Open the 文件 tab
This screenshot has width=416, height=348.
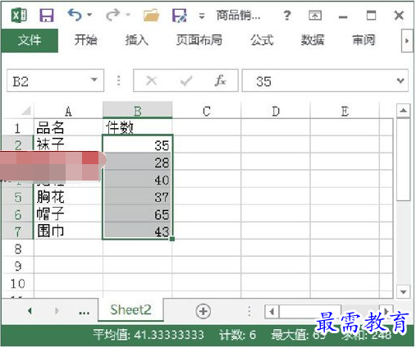(30, 40)
